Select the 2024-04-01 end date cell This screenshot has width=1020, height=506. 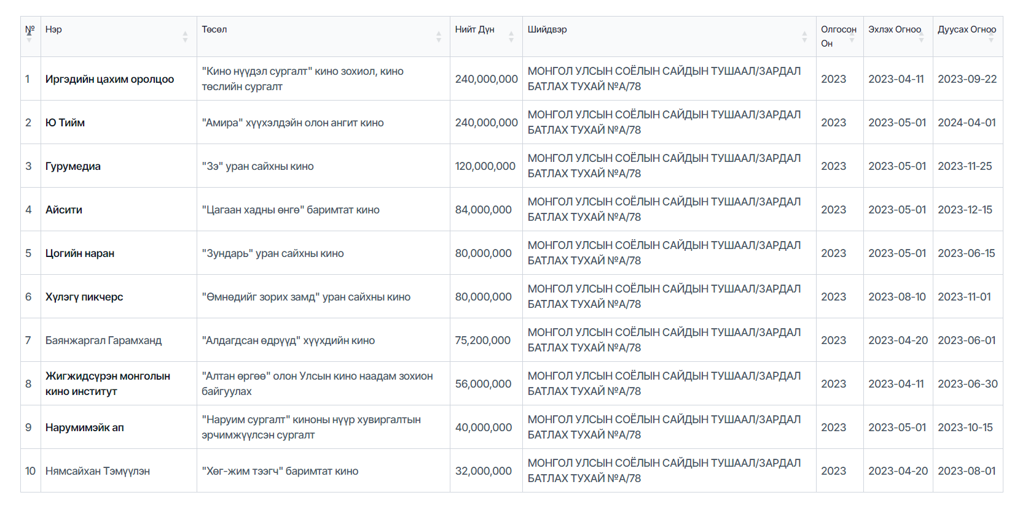(x=967, y=123)
